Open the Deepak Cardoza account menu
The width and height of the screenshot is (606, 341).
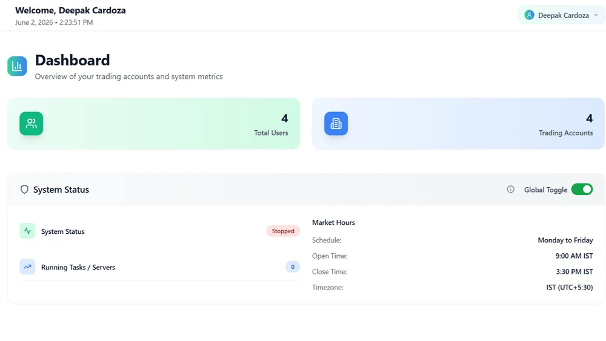[561, 15]
